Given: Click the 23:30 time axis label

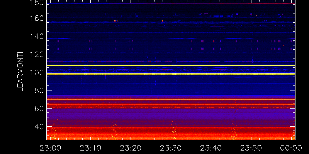Looking at the screenshot, I should click(x=171, y=148).
